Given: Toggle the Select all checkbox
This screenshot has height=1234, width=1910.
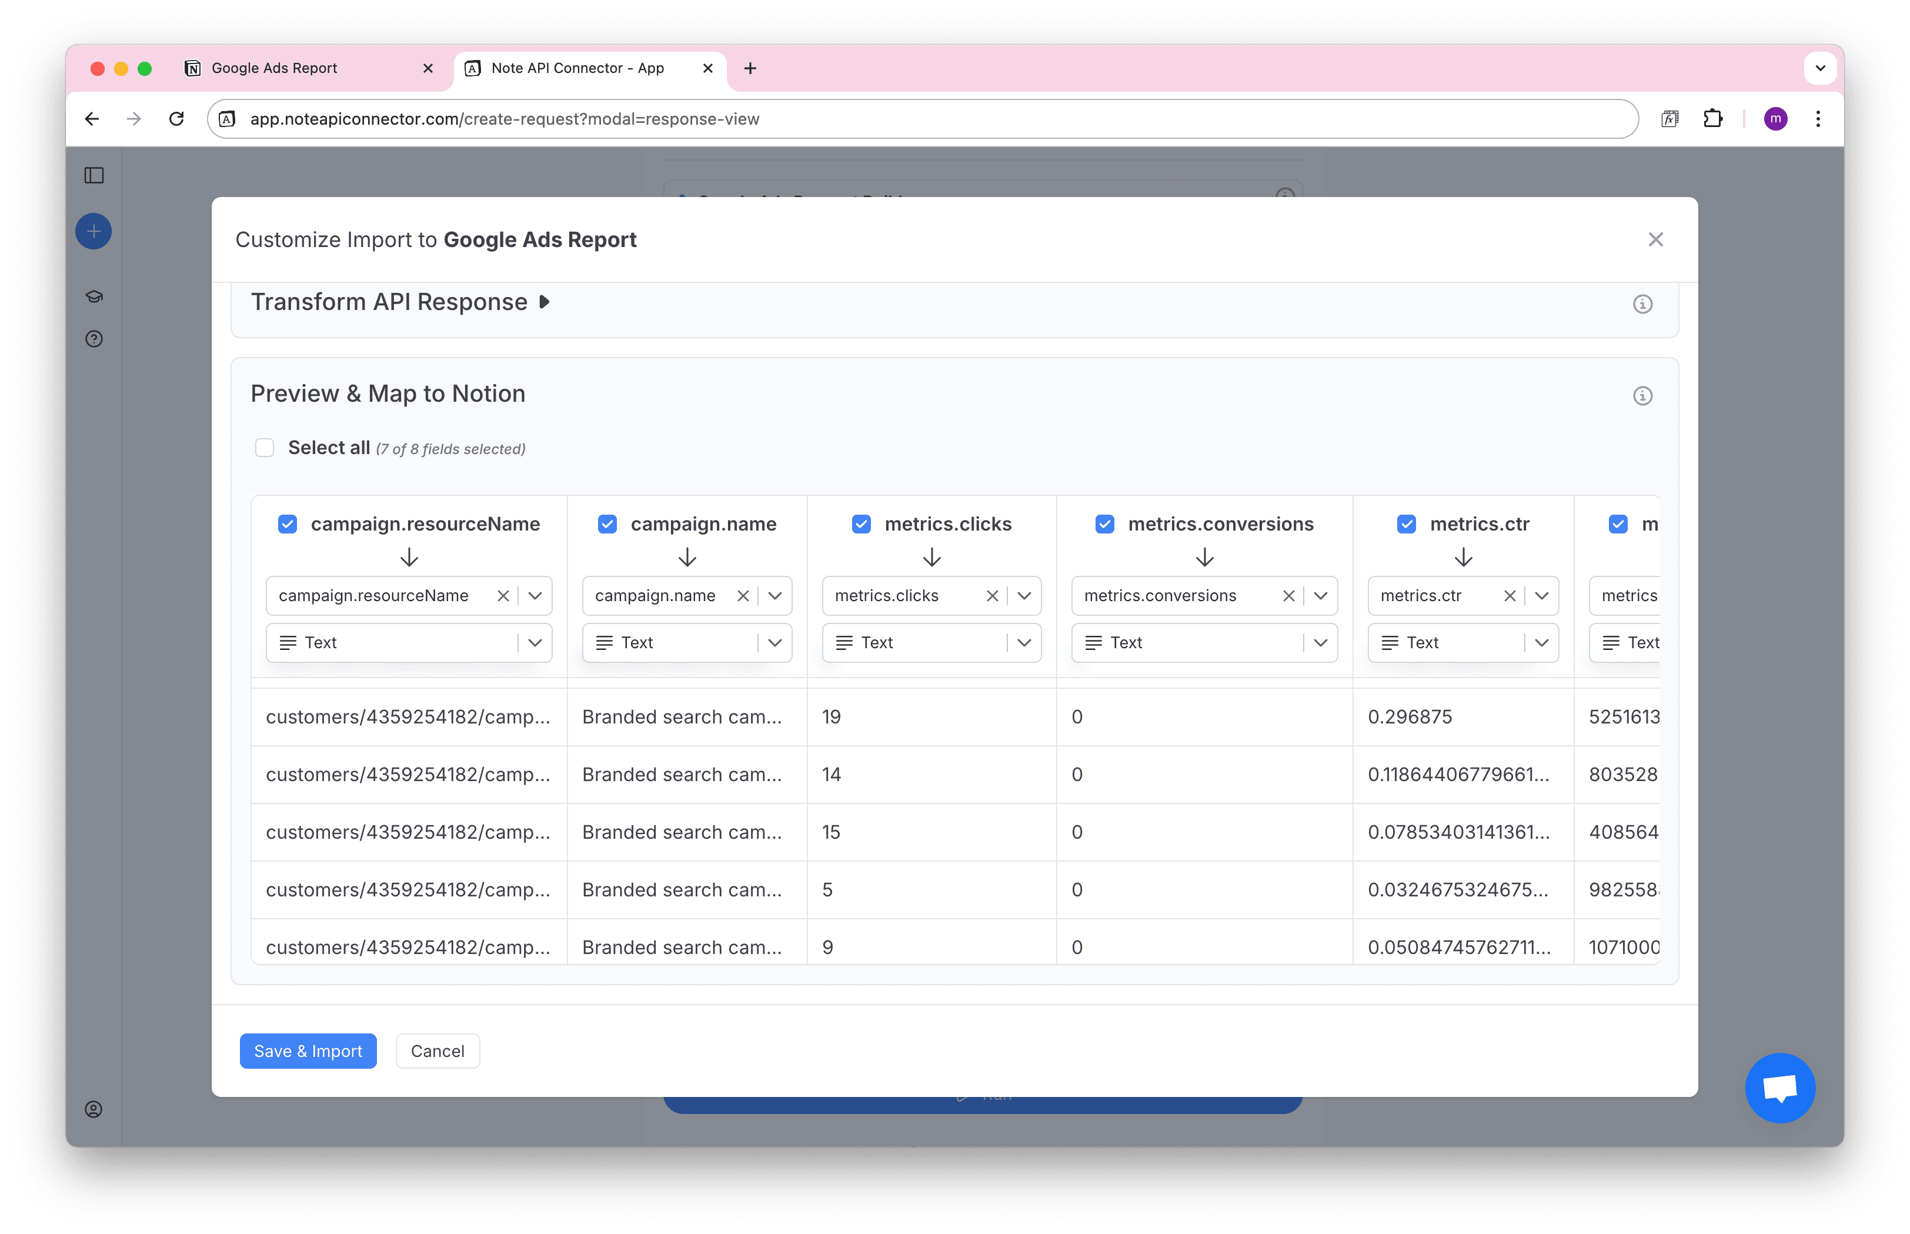Looking at the screenshot, I should tap(265, 448).
